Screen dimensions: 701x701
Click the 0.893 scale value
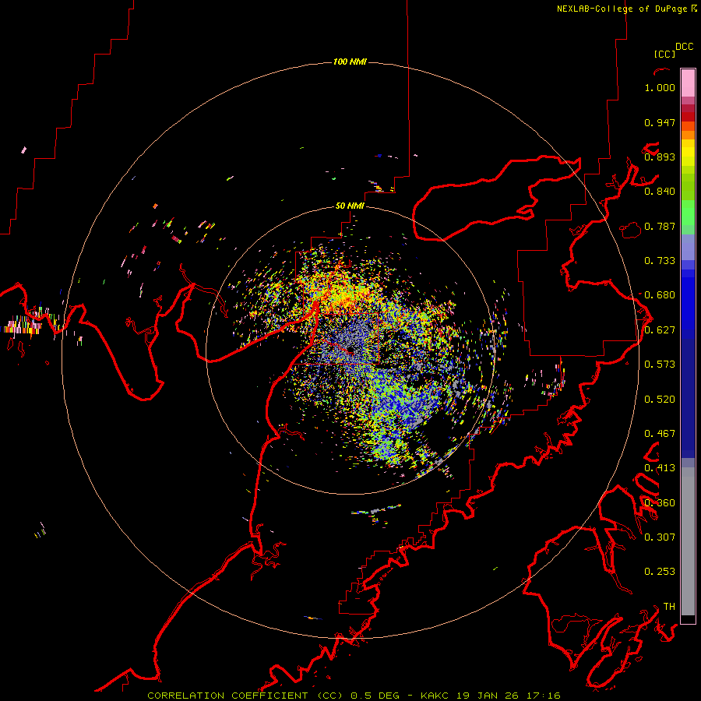(660, 157)
